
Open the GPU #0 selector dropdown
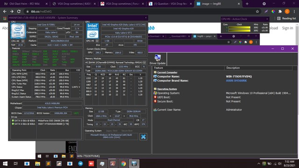pyautogui.click(x=93, y=41)
